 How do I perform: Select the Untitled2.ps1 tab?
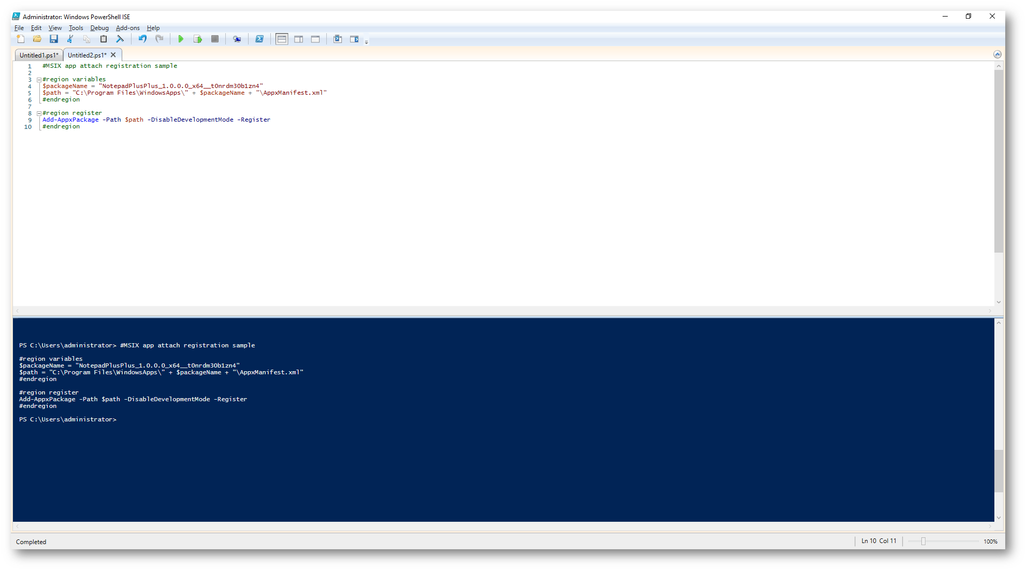(x=87, y=55)
